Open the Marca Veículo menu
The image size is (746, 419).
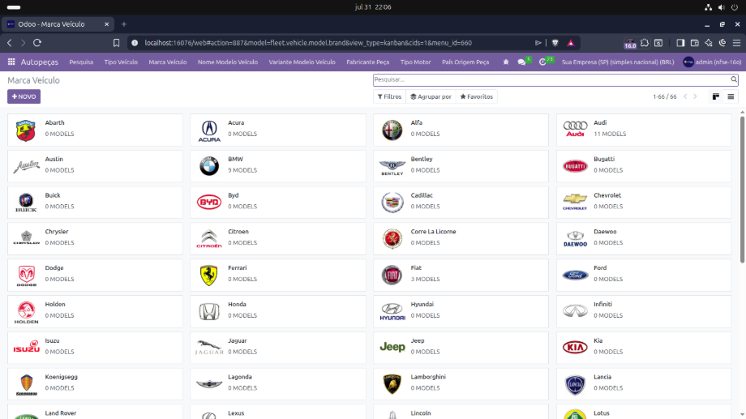click(168, 62)
